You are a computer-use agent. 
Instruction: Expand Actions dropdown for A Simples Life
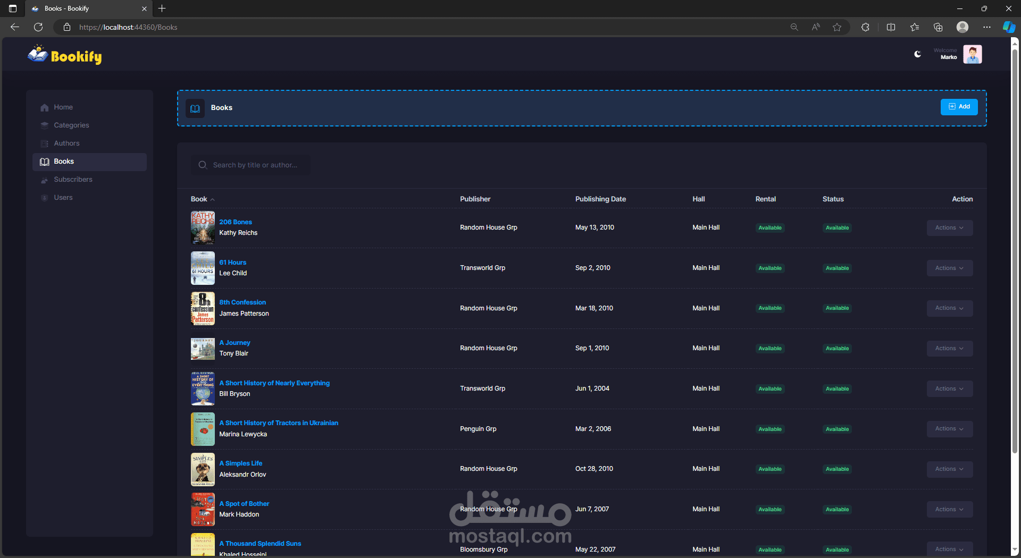click(x=950, y=469)
